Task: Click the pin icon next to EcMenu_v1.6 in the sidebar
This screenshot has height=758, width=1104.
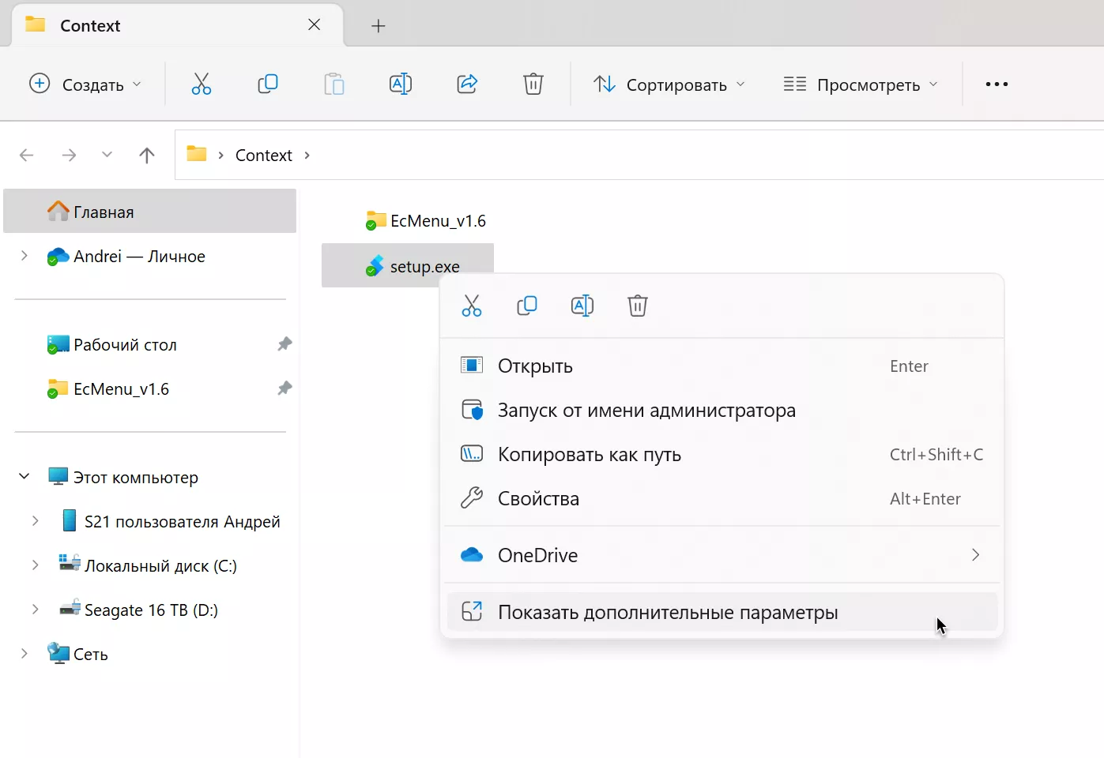Action: (x=284, y=388)
